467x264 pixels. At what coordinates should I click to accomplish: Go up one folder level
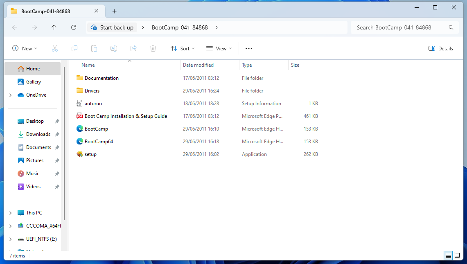54,27
